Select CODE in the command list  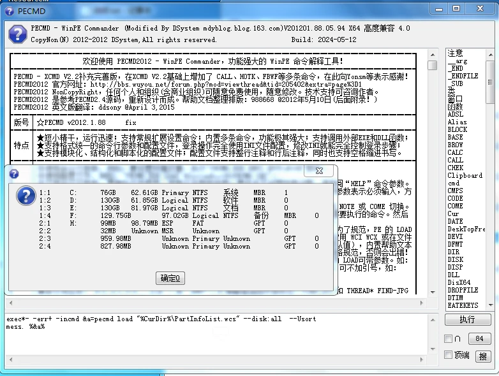click(x=455, y=198)
